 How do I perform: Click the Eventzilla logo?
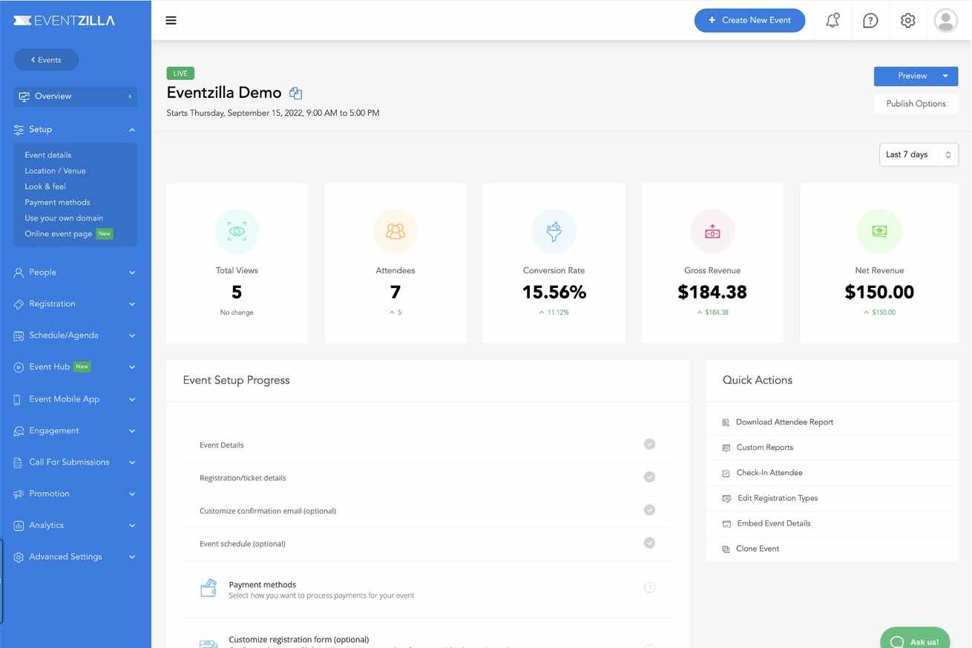click(65, 20)
